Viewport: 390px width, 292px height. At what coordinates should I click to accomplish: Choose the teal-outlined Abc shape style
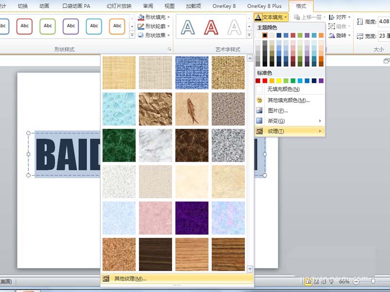[94, 26]
